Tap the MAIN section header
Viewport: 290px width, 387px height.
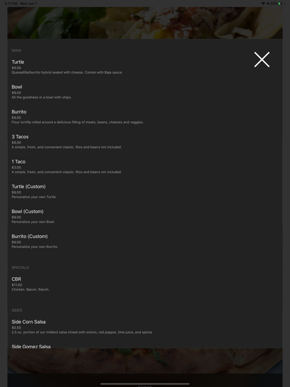click(16, 50)
